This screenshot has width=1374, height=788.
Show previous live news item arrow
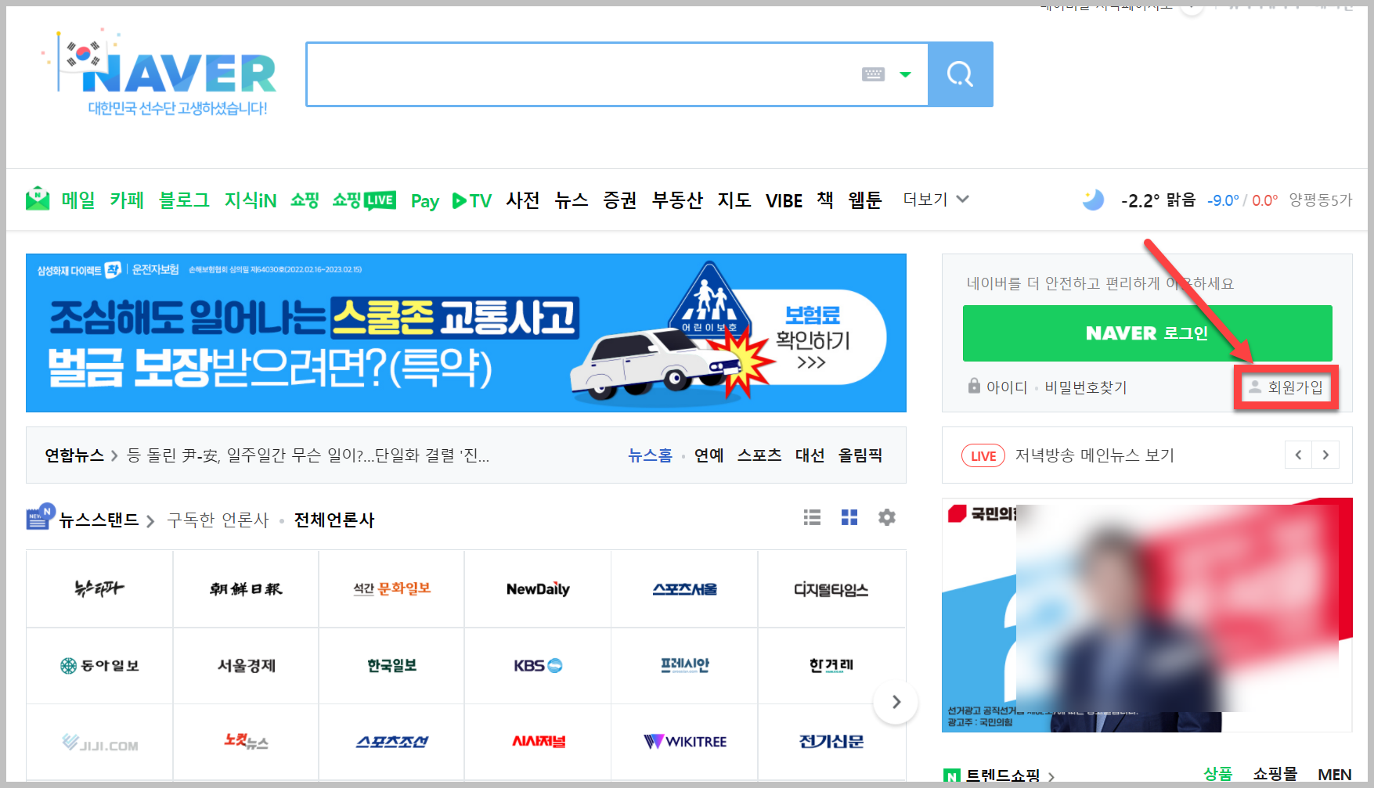pyautogui.click(x=1298, y=455)
